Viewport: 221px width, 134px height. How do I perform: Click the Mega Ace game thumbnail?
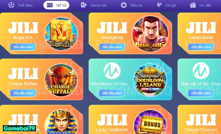61,34
